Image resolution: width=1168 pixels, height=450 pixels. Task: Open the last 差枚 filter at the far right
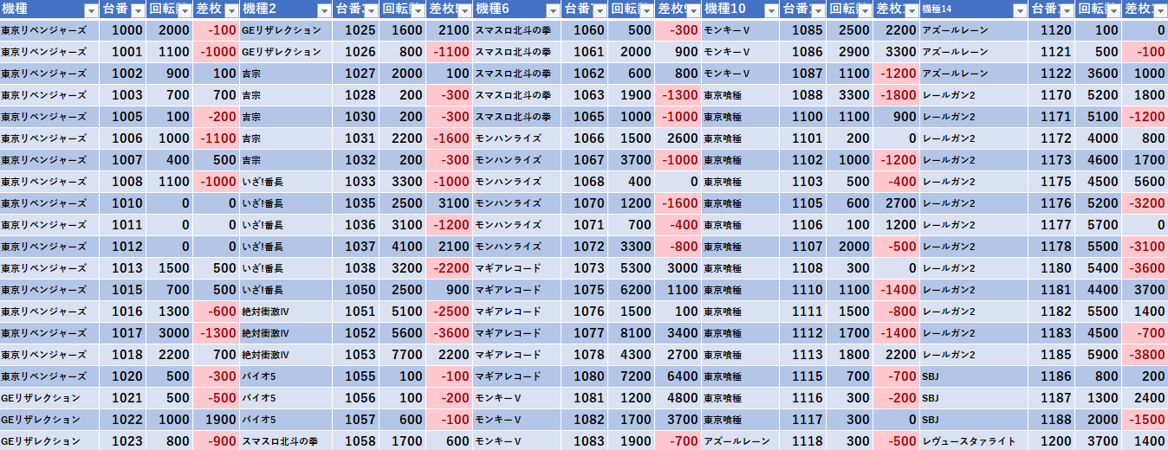pyautogui.click(x=1158, y=10)
